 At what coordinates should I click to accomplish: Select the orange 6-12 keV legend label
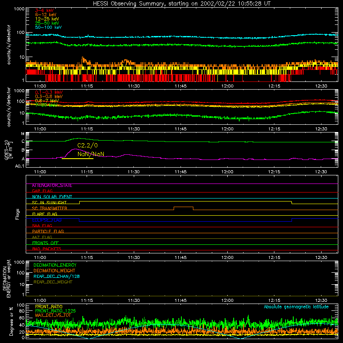pos(46,15)
